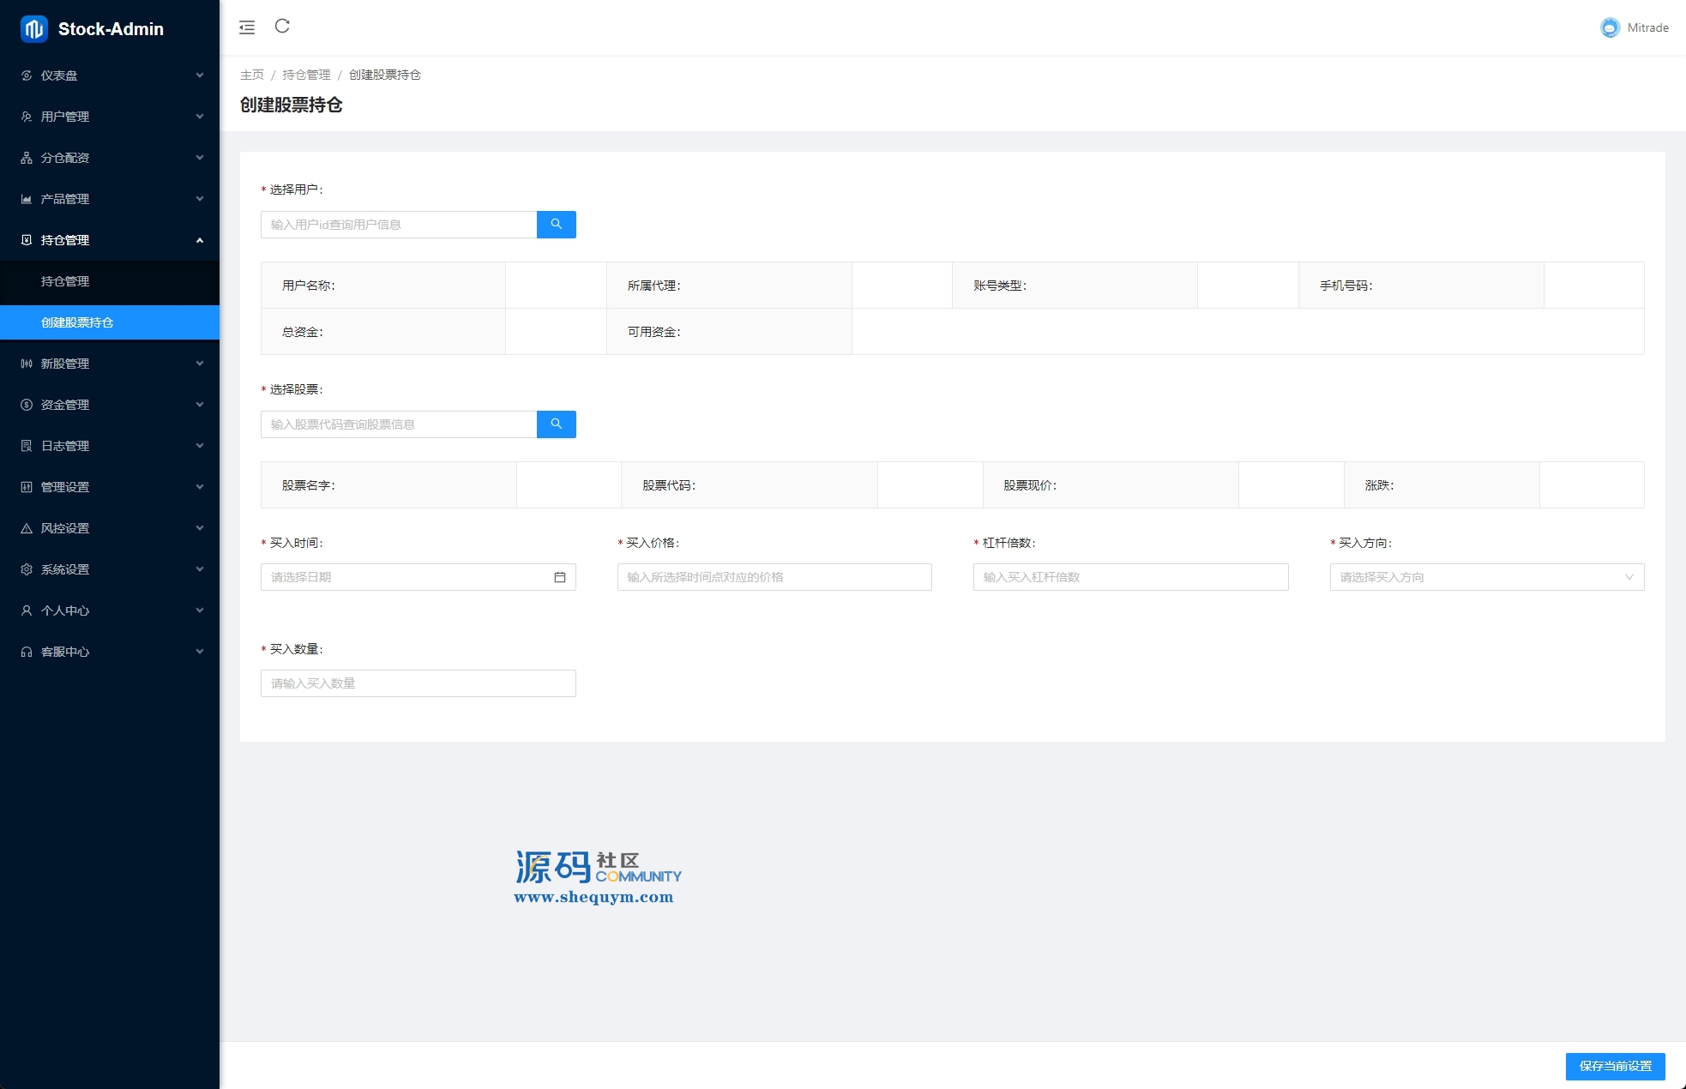Image resolution: width=1686 pixels, height=1089 pixels.
Task: Select the 持仓管理 submenu item
Action: (65, 281)
